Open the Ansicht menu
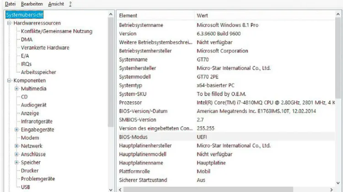The width and height of the screenshot is (343, 192). pyautogui.click(x=56, y=4)
